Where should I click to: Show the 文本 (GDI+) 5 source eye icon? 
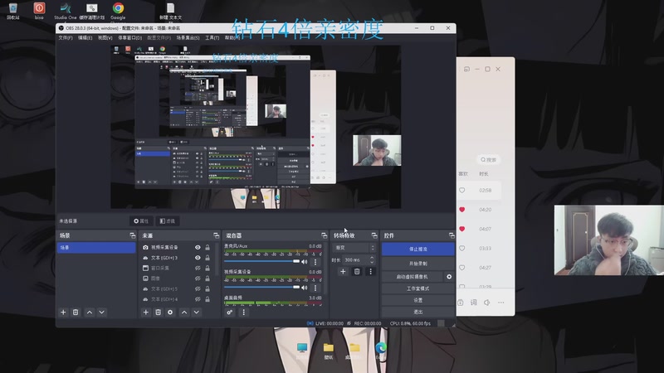198,288
